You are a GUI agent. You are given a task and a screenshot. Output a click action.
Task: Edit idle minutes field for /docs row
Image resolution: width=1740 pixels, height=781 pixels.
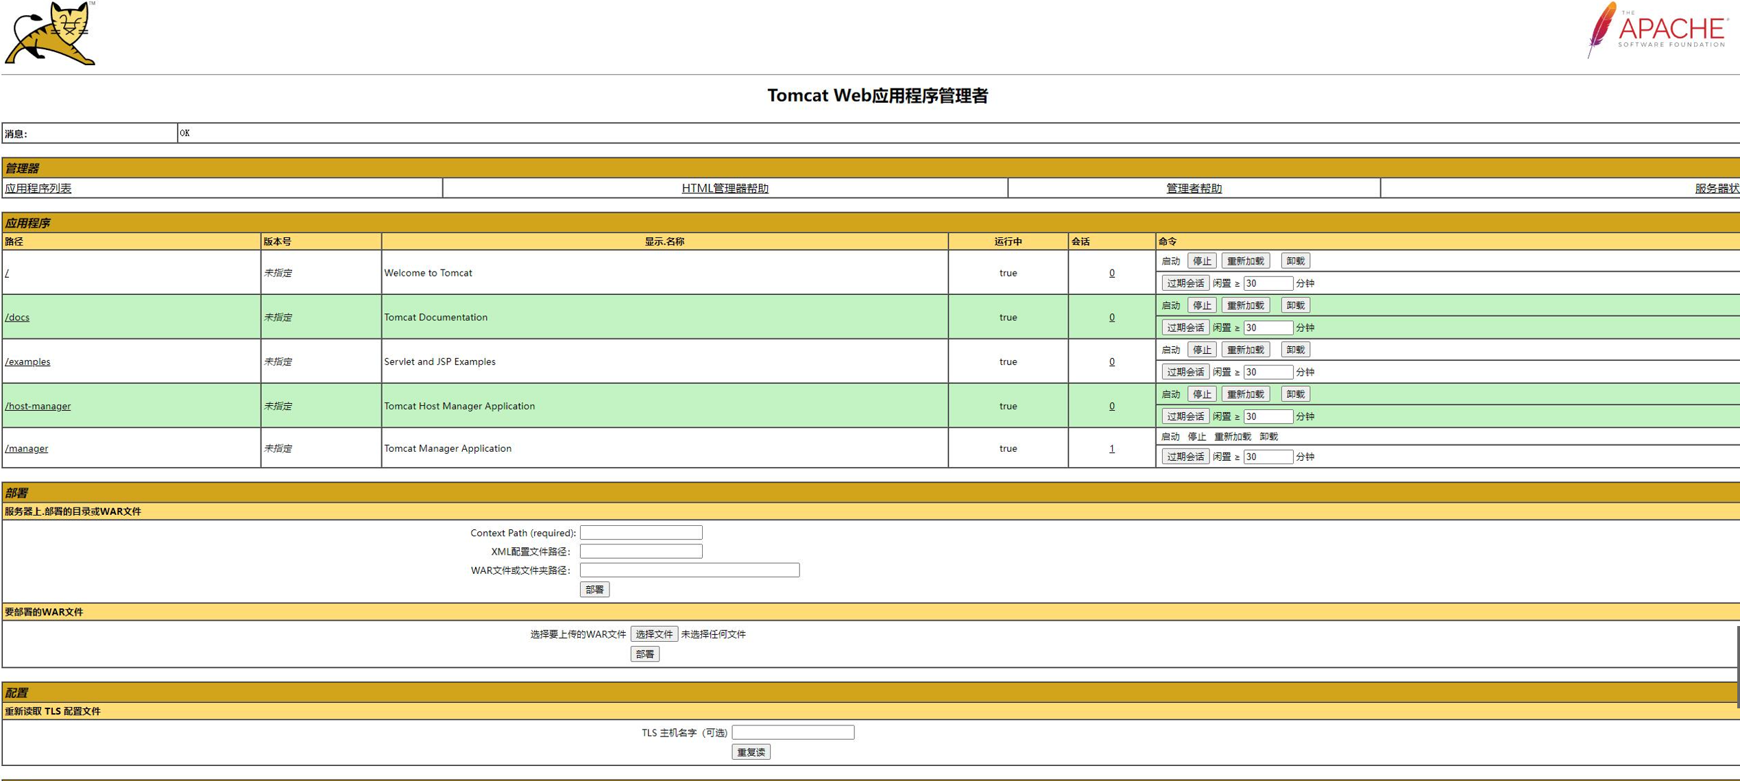click(x=1268, y=328)
